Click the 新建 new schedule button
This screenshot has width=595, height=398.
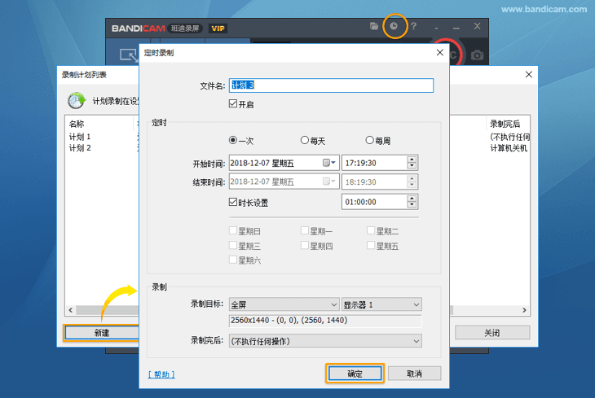(x=101, y=333)
